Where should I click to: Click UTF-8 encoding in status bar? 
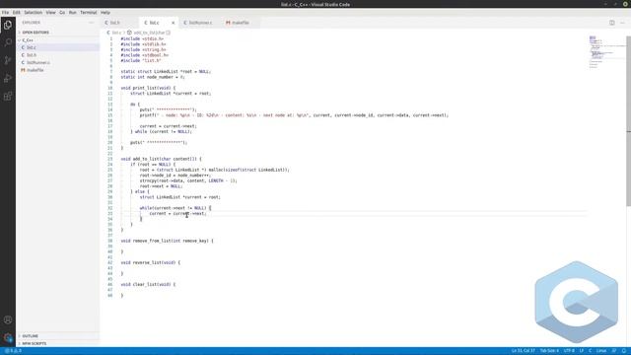pos(569,351)
